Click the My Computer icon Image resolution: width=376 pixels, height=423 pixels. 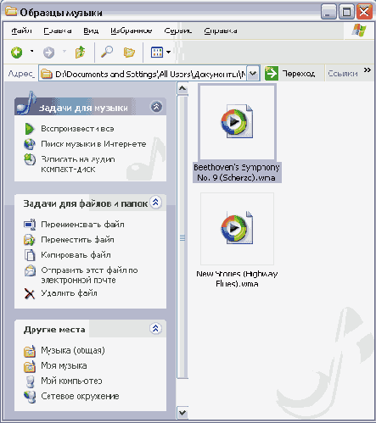30,381
